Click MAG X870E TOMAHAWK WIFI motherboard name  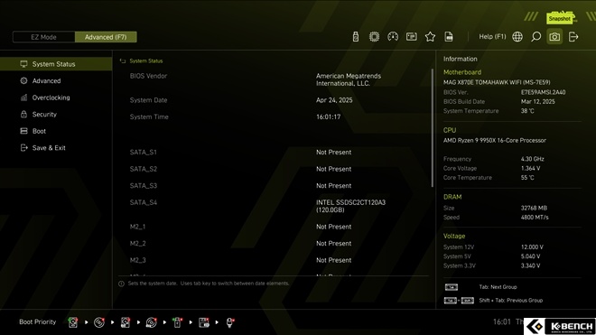pyautogui.click(x=497, y=82)
